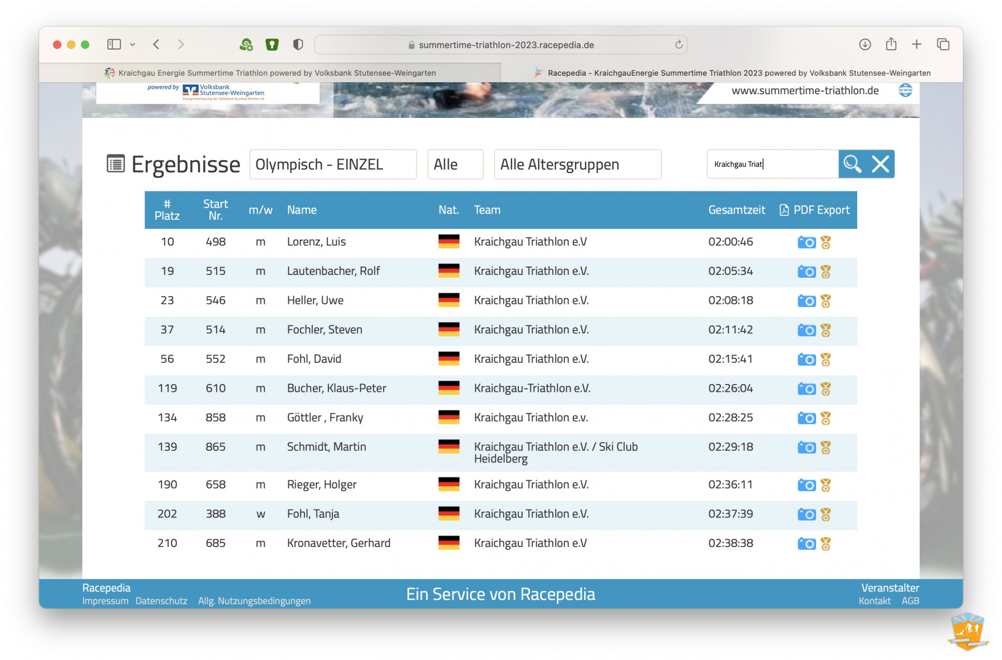Open the medal certificate for Heller, Uwe
This screenshot has width=1002, height=660.
click(826, 301)
